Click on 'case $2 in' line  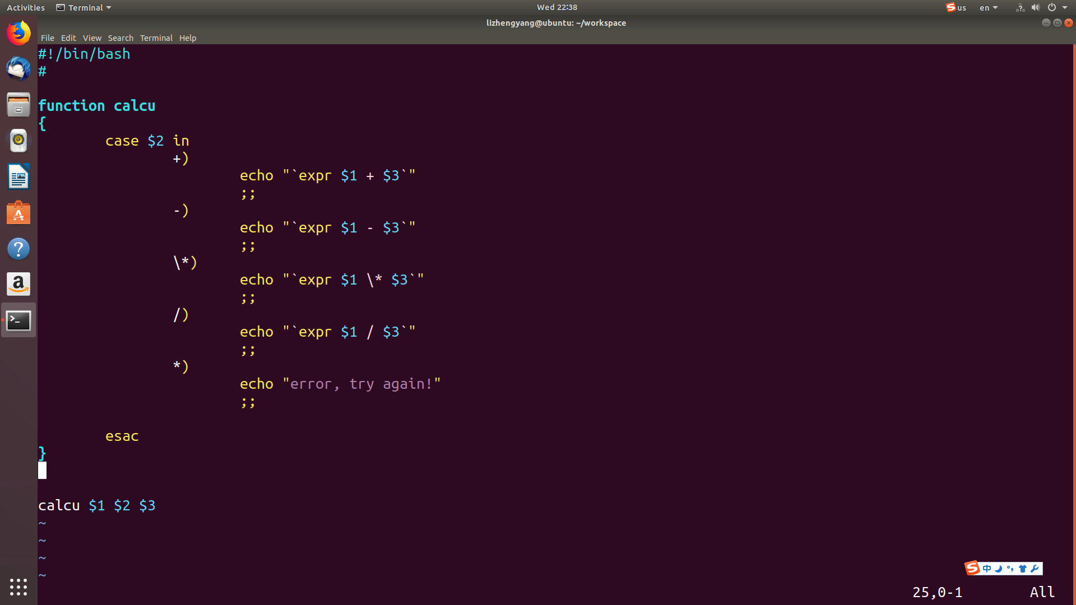click(147, 141)
